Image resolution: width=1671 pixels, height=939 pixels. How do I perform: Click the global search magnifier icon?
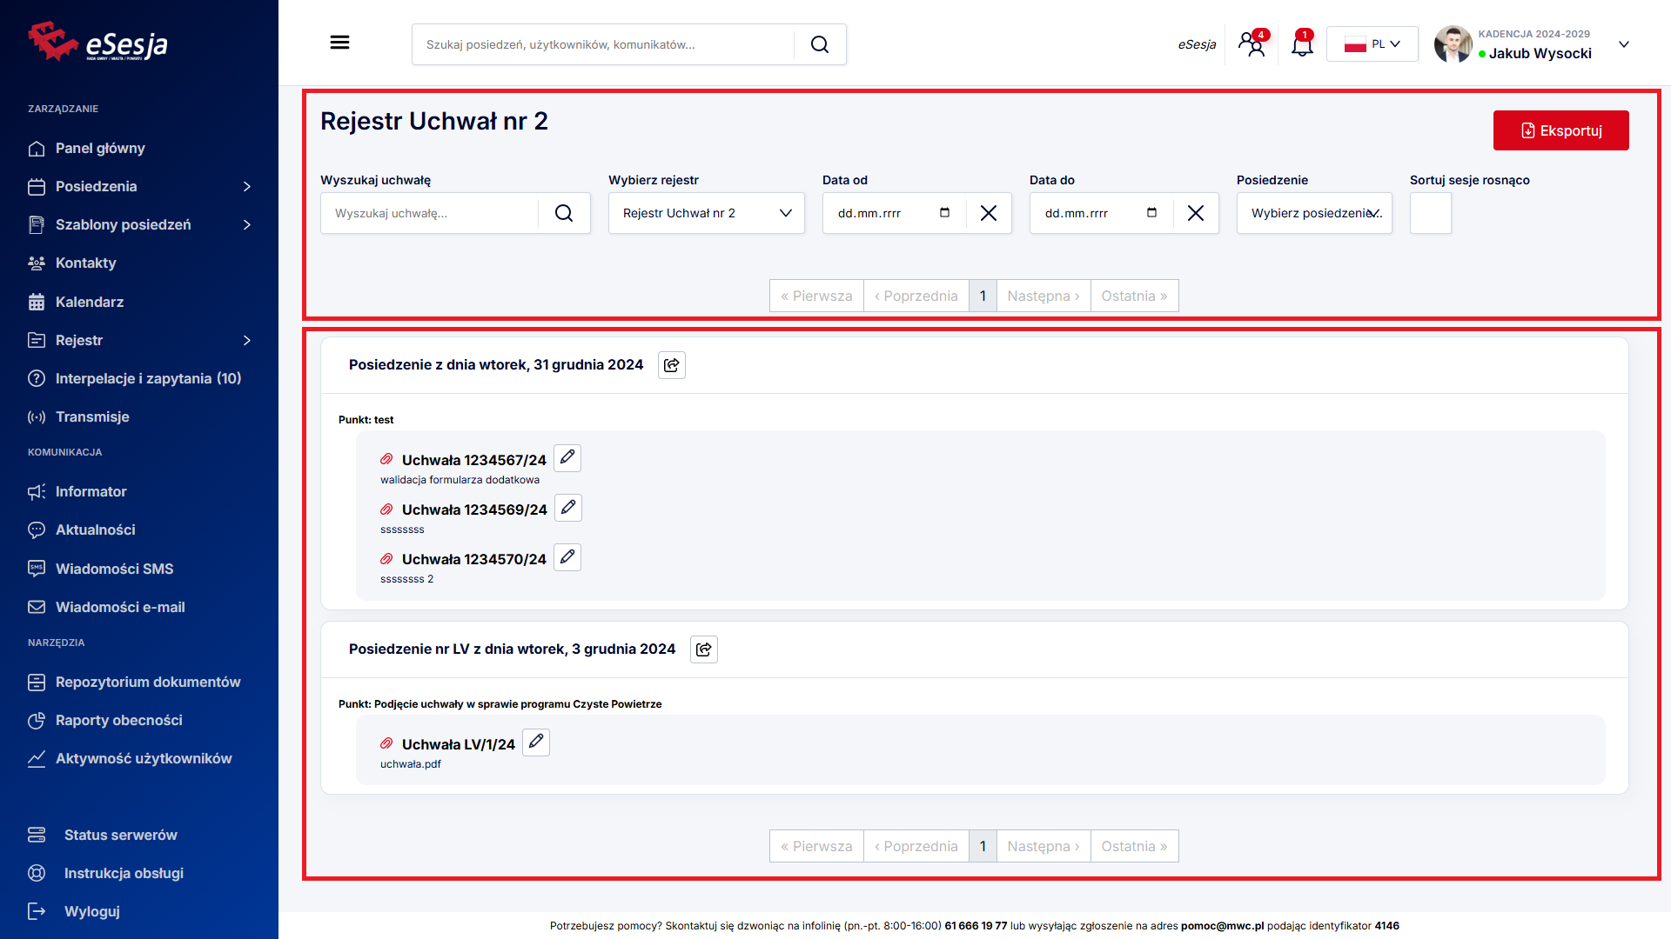click(820, 44)
